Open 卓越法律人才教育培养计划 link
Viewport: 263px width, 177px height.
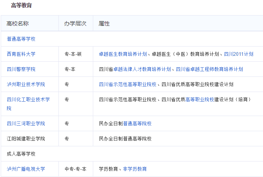[142, 69]
